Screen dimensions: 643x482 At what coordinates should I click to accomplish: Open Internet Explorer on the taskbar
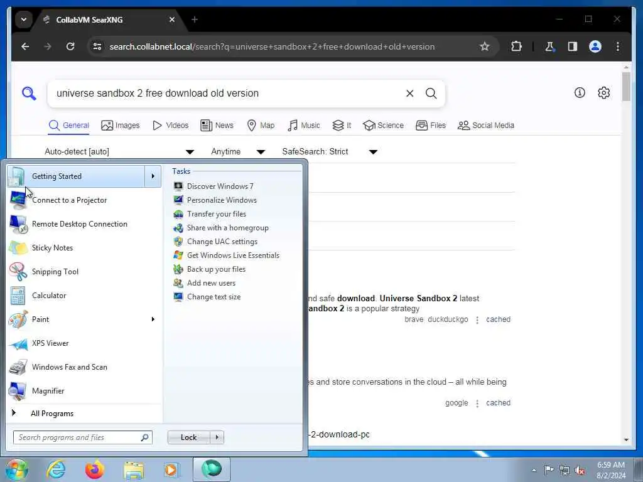[x=56, y=469]
